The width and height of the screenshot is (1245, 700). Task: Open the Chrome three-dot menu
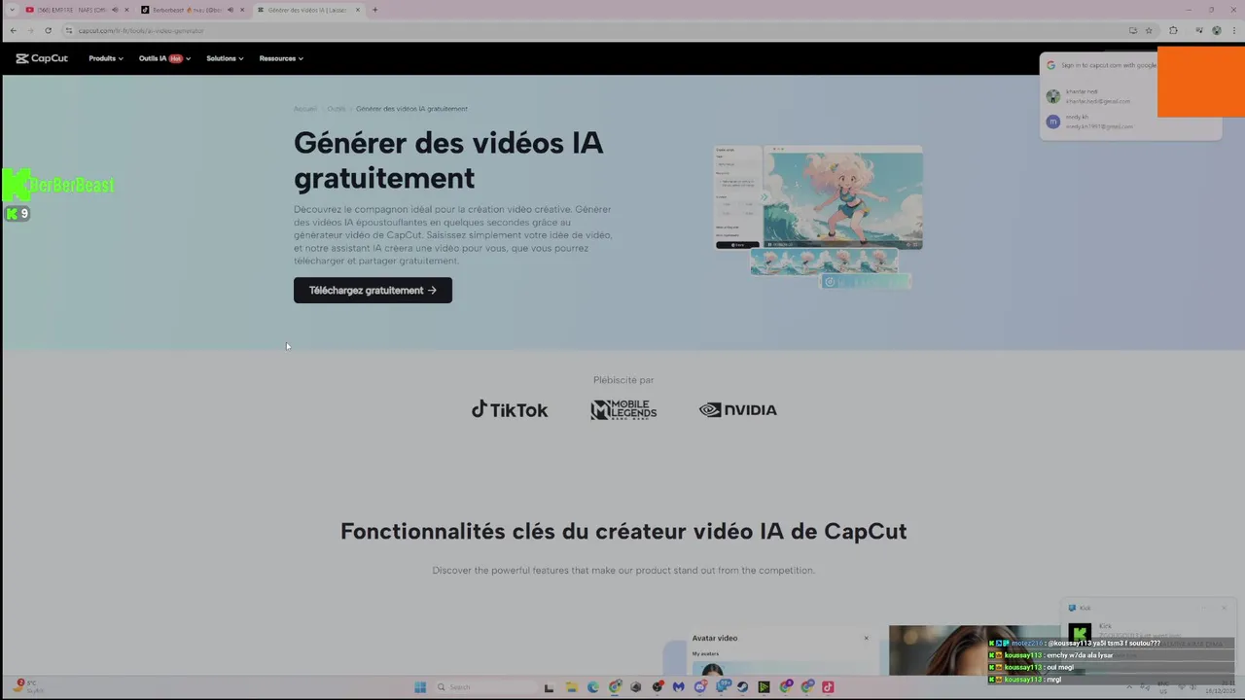coord(1233,30)
